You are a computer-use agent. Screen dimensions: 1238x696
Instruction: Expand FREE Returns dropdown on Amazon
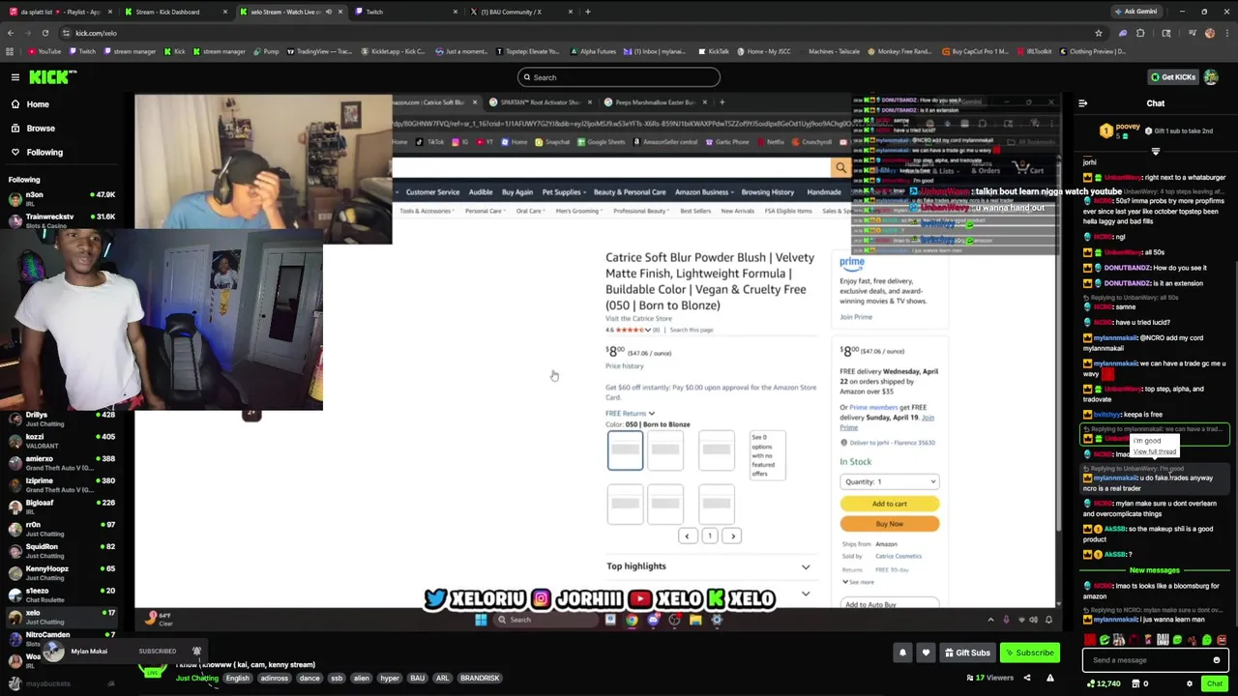(630, 414)
